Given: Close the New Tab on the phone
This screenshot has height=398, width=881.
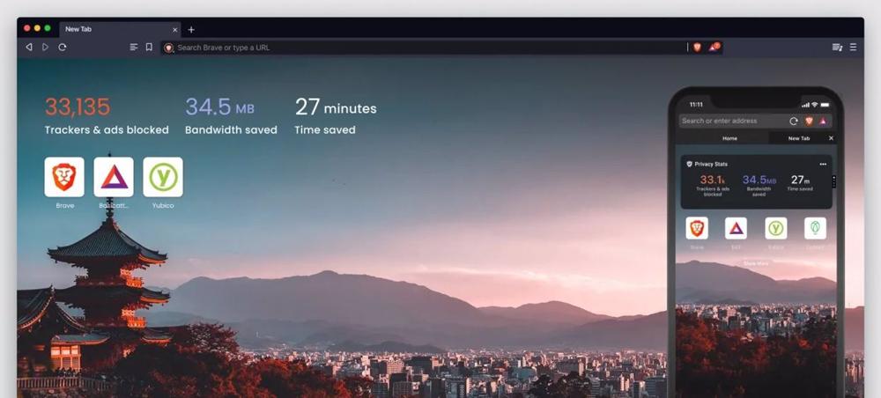Looking at the screenshot, I should point(830,138).
